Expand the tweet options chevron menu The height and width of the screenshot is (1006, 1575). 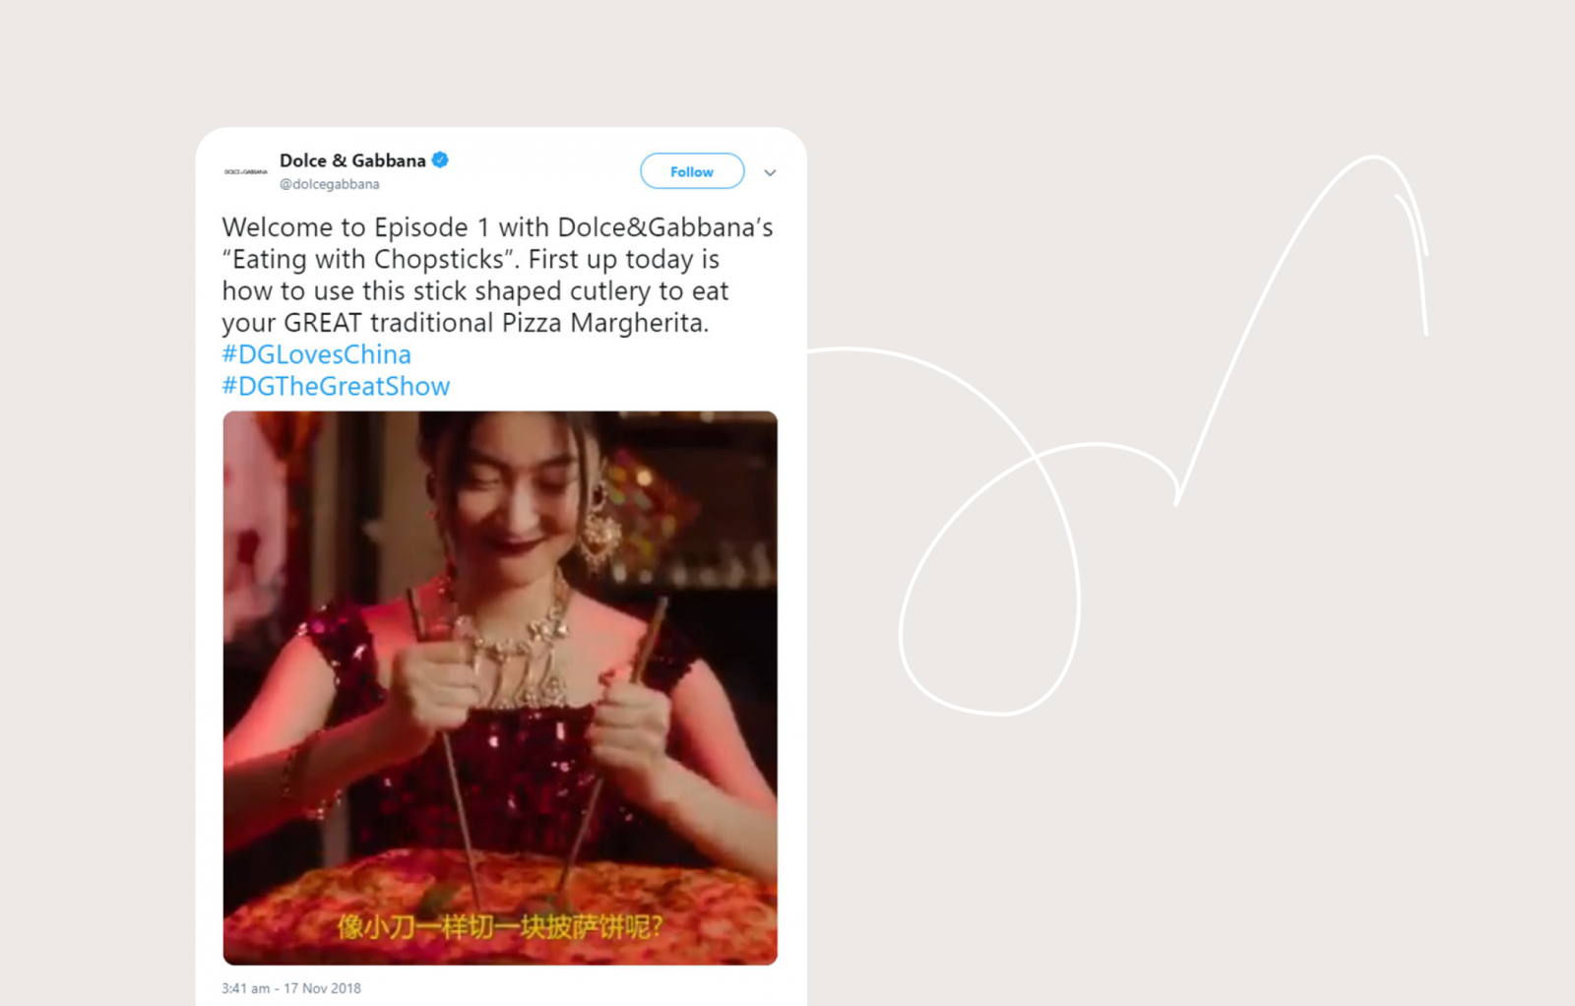click(770, 172)
